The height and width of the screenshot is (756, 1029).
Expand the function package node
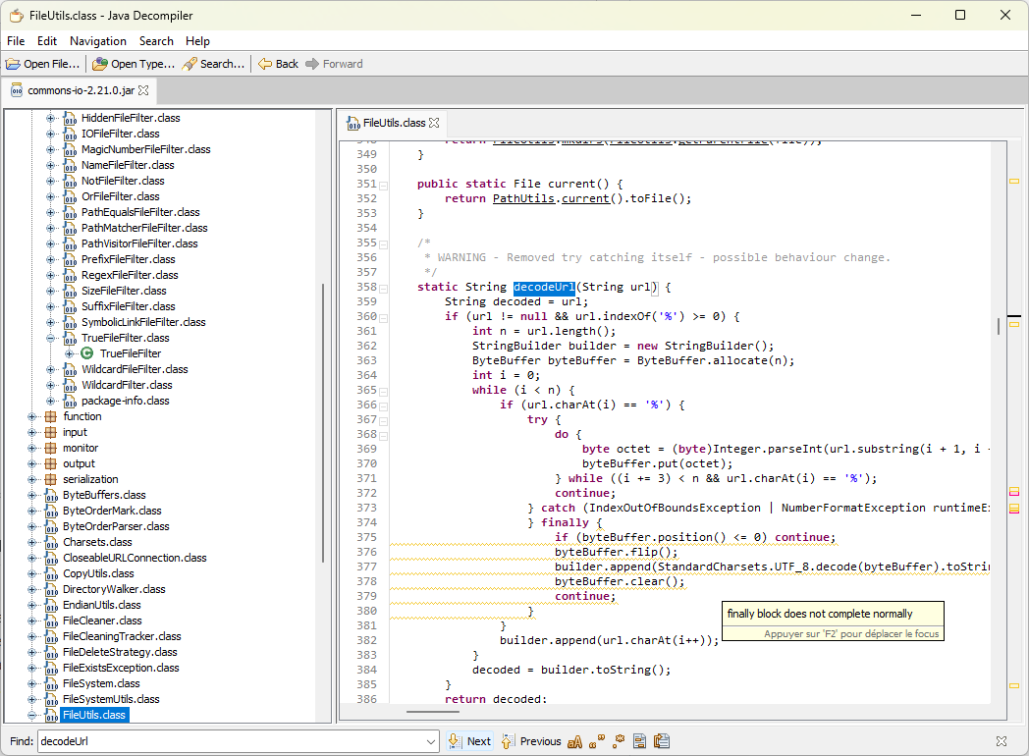32,416
